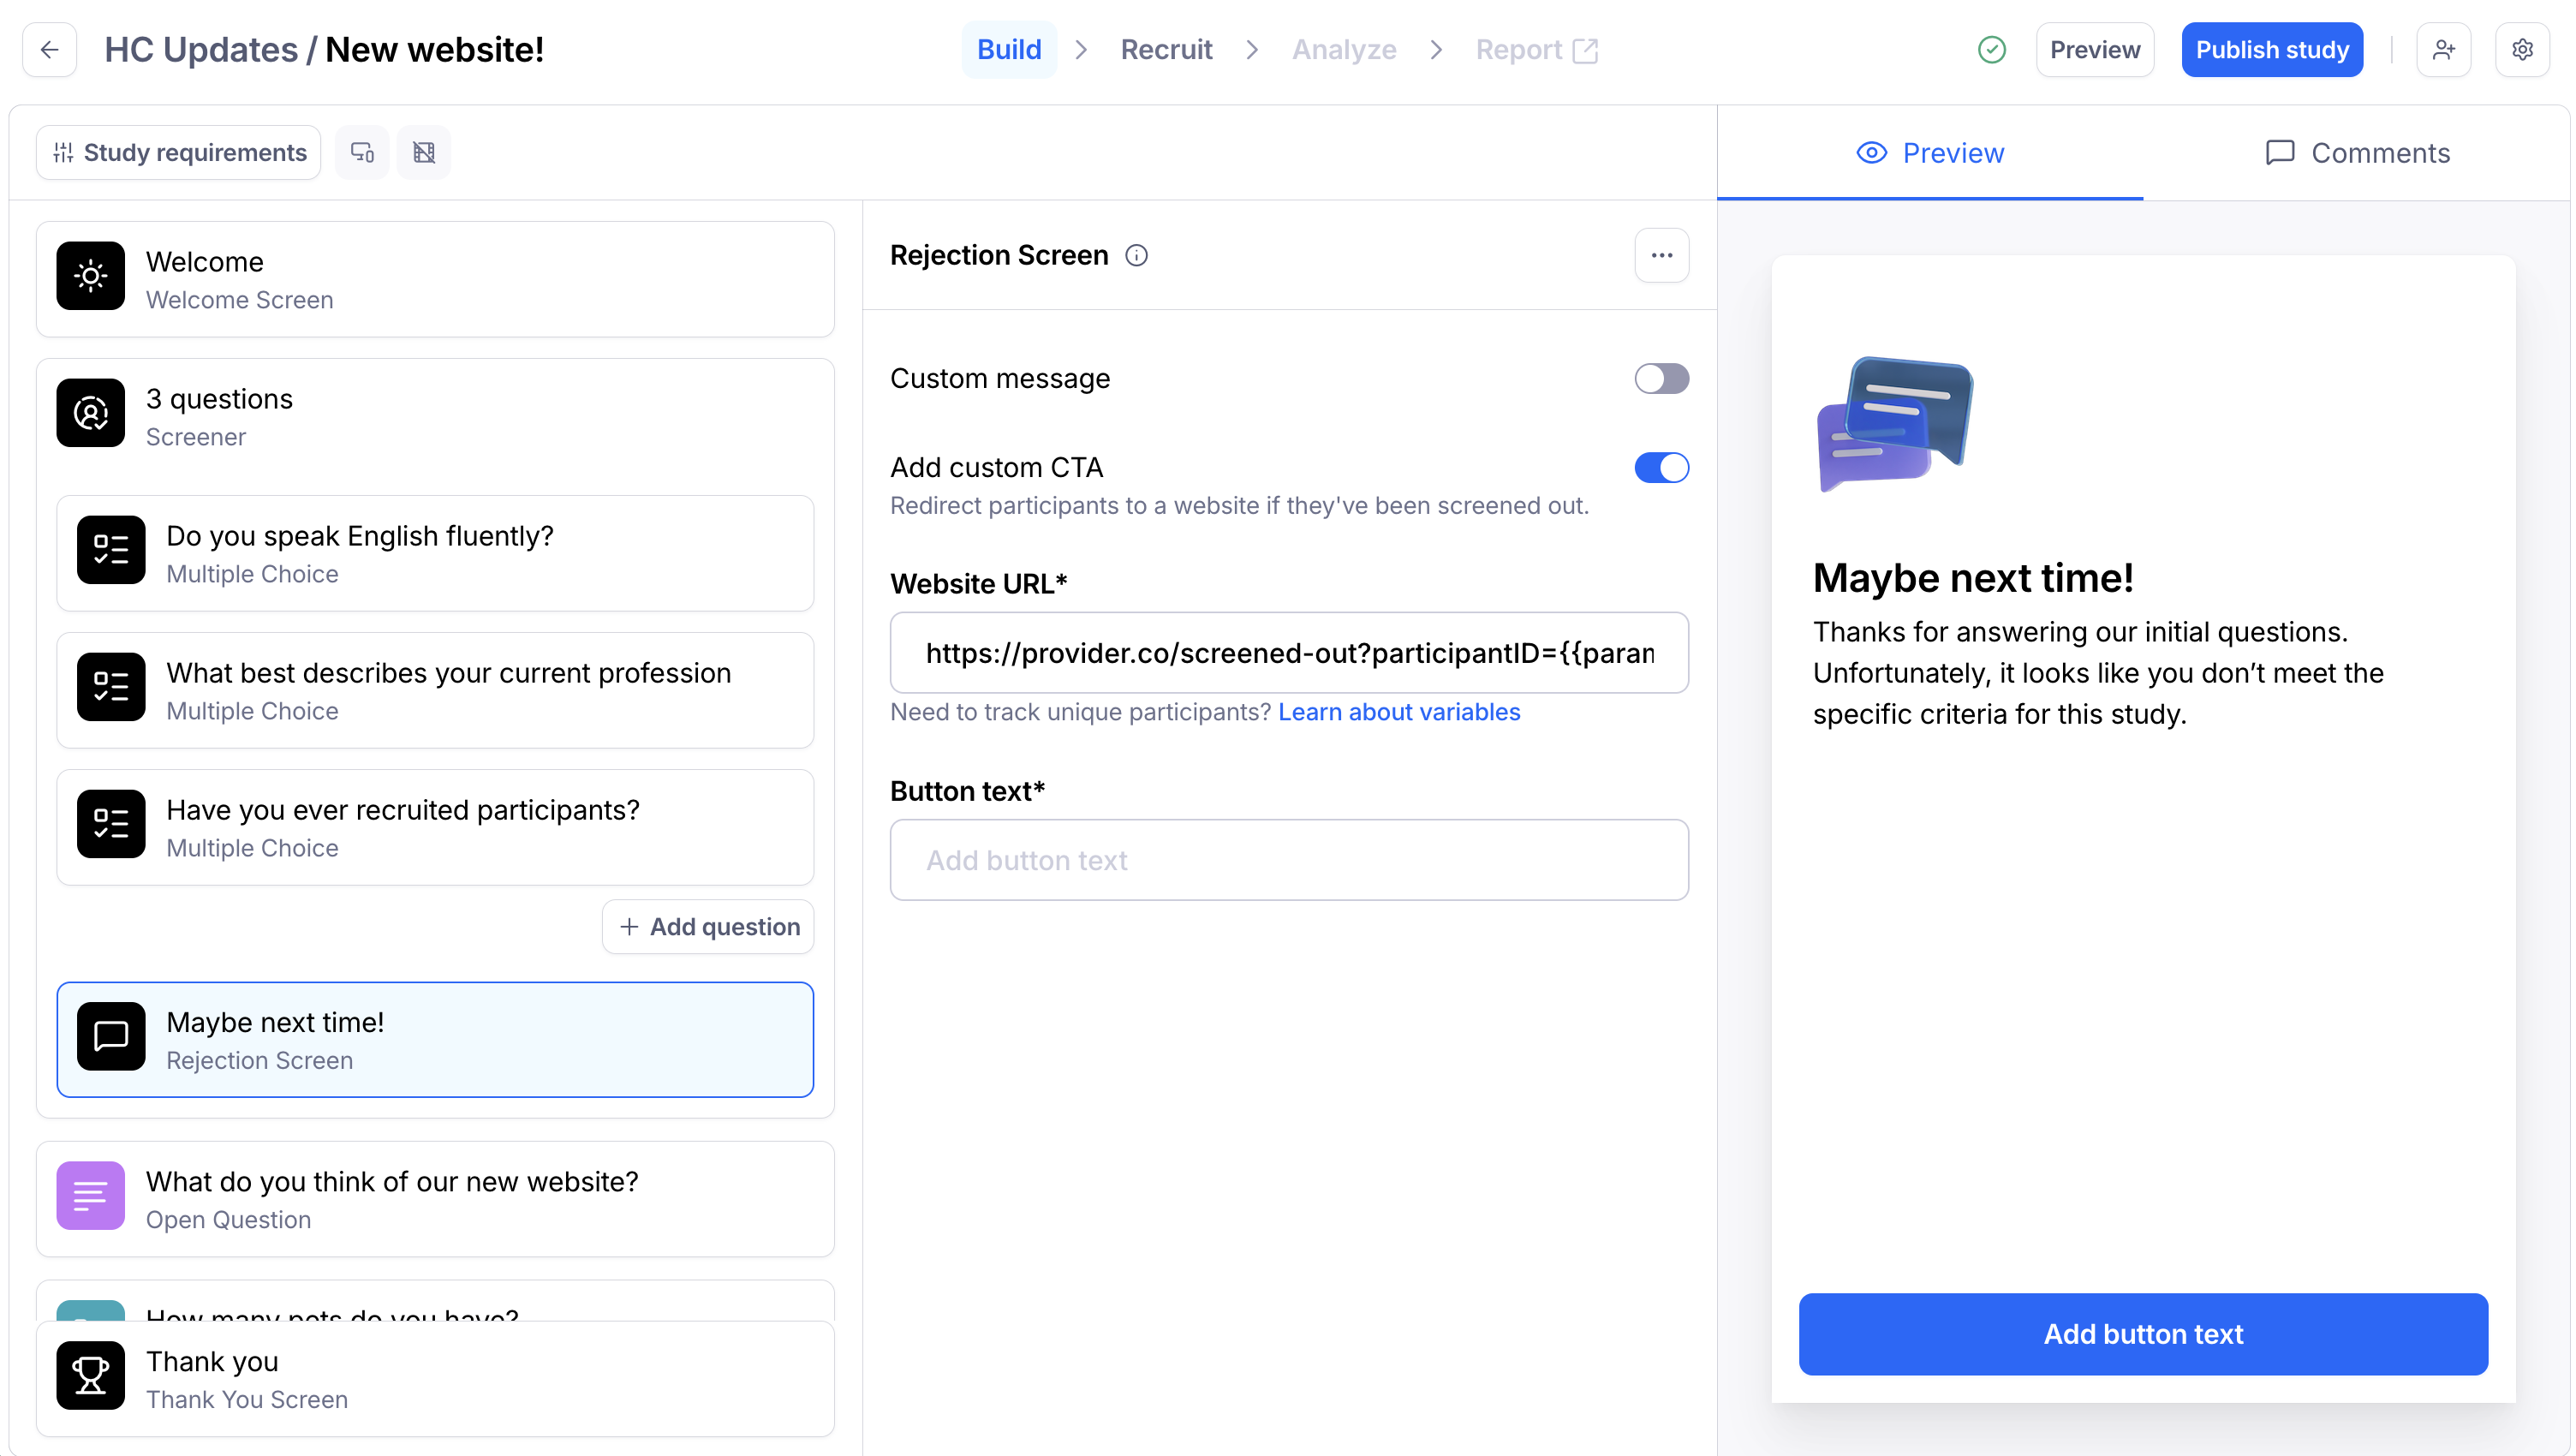This screenshot has height=1456, width=2576.
Task: Go to the Build step
Action: (1009, 49)
